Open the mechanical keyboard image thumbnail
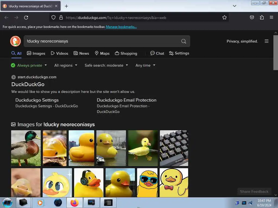 (174, 148)
